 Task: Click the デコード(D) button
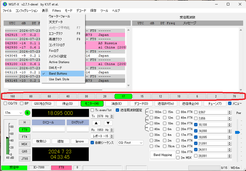coord(141,104)
